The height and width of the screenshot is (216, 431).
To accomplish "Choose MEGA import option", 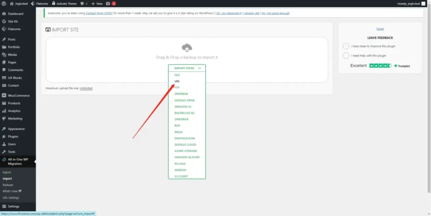I will pyautogui.click(x=178, y=132).
